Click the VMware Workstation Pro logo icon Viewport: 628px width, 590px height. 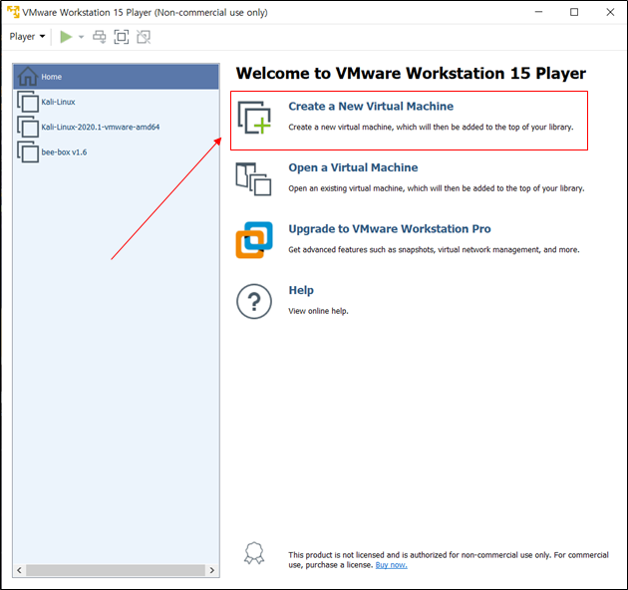point(254,240)
